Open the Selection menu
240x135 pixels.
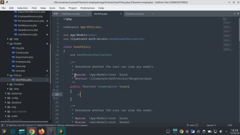click(22, 8)
